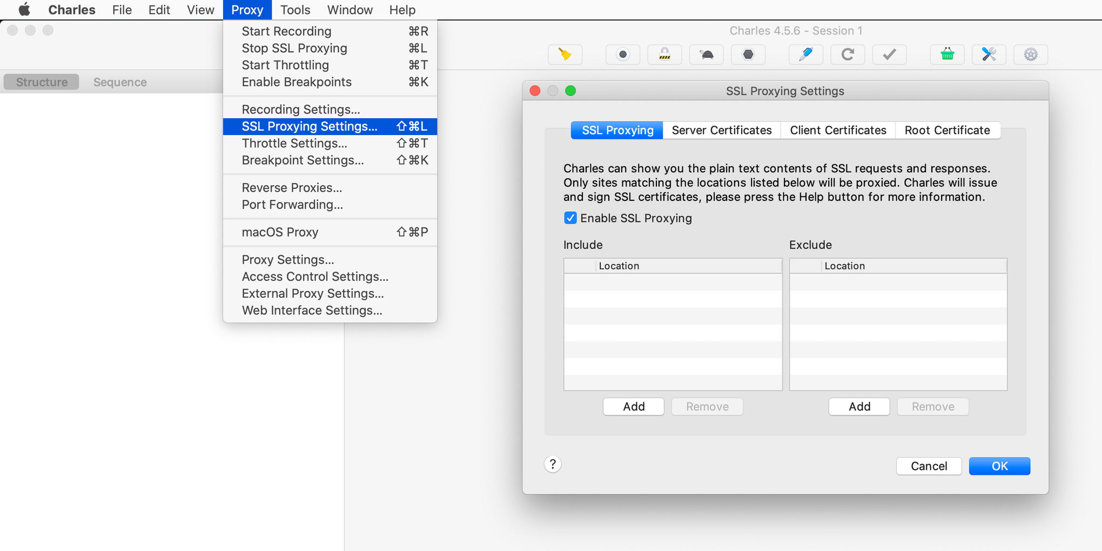Click the broom Clear Session toolbar icon

pyautogui.click(x=565, y=55)
